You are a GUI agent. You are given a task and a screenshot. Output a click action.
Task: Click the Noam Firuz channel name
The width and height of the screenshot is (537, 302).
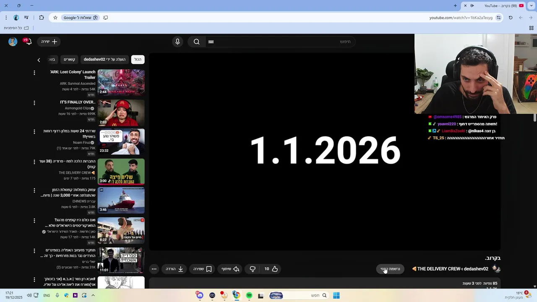coord(81,143)
